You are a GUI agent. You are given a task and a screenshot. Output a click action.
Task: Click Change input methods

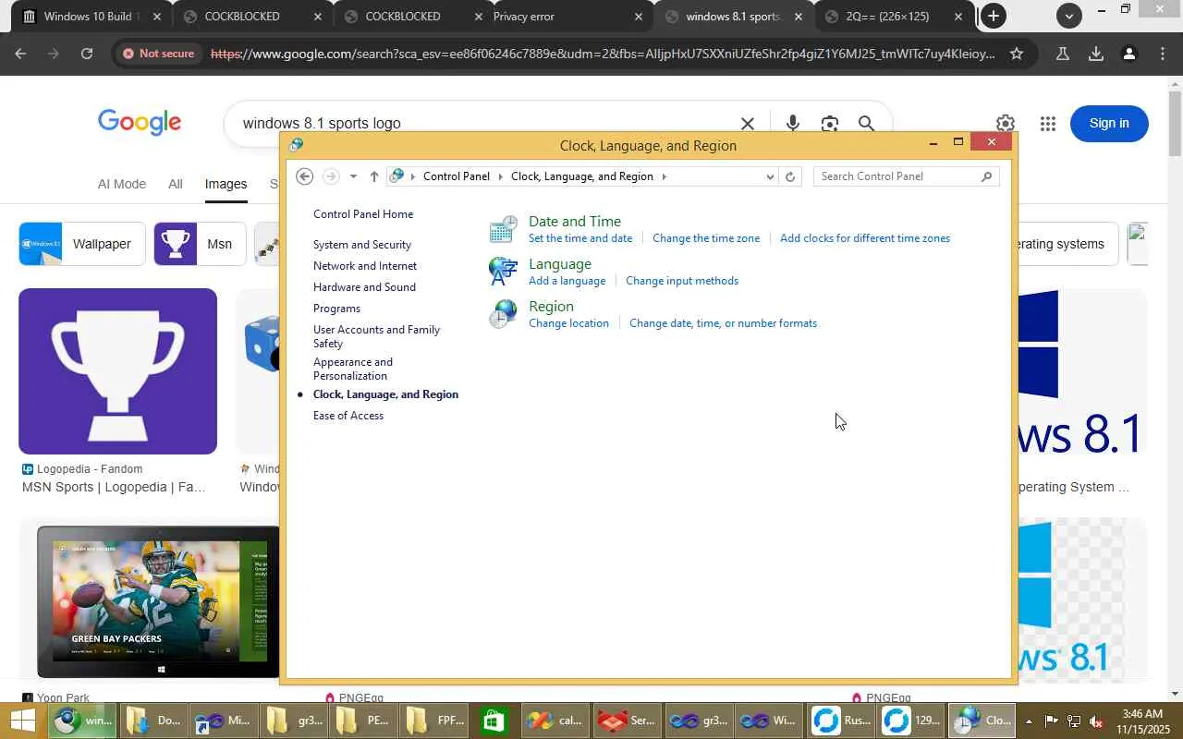(682, 281)
